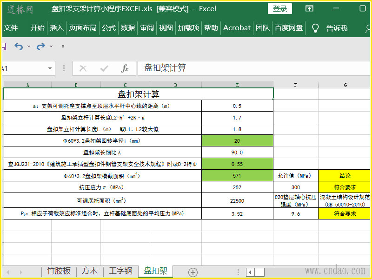Expand the Name Box dropdown
The height and width of the screenshot is (279, 372).
(x=50, y=68)
